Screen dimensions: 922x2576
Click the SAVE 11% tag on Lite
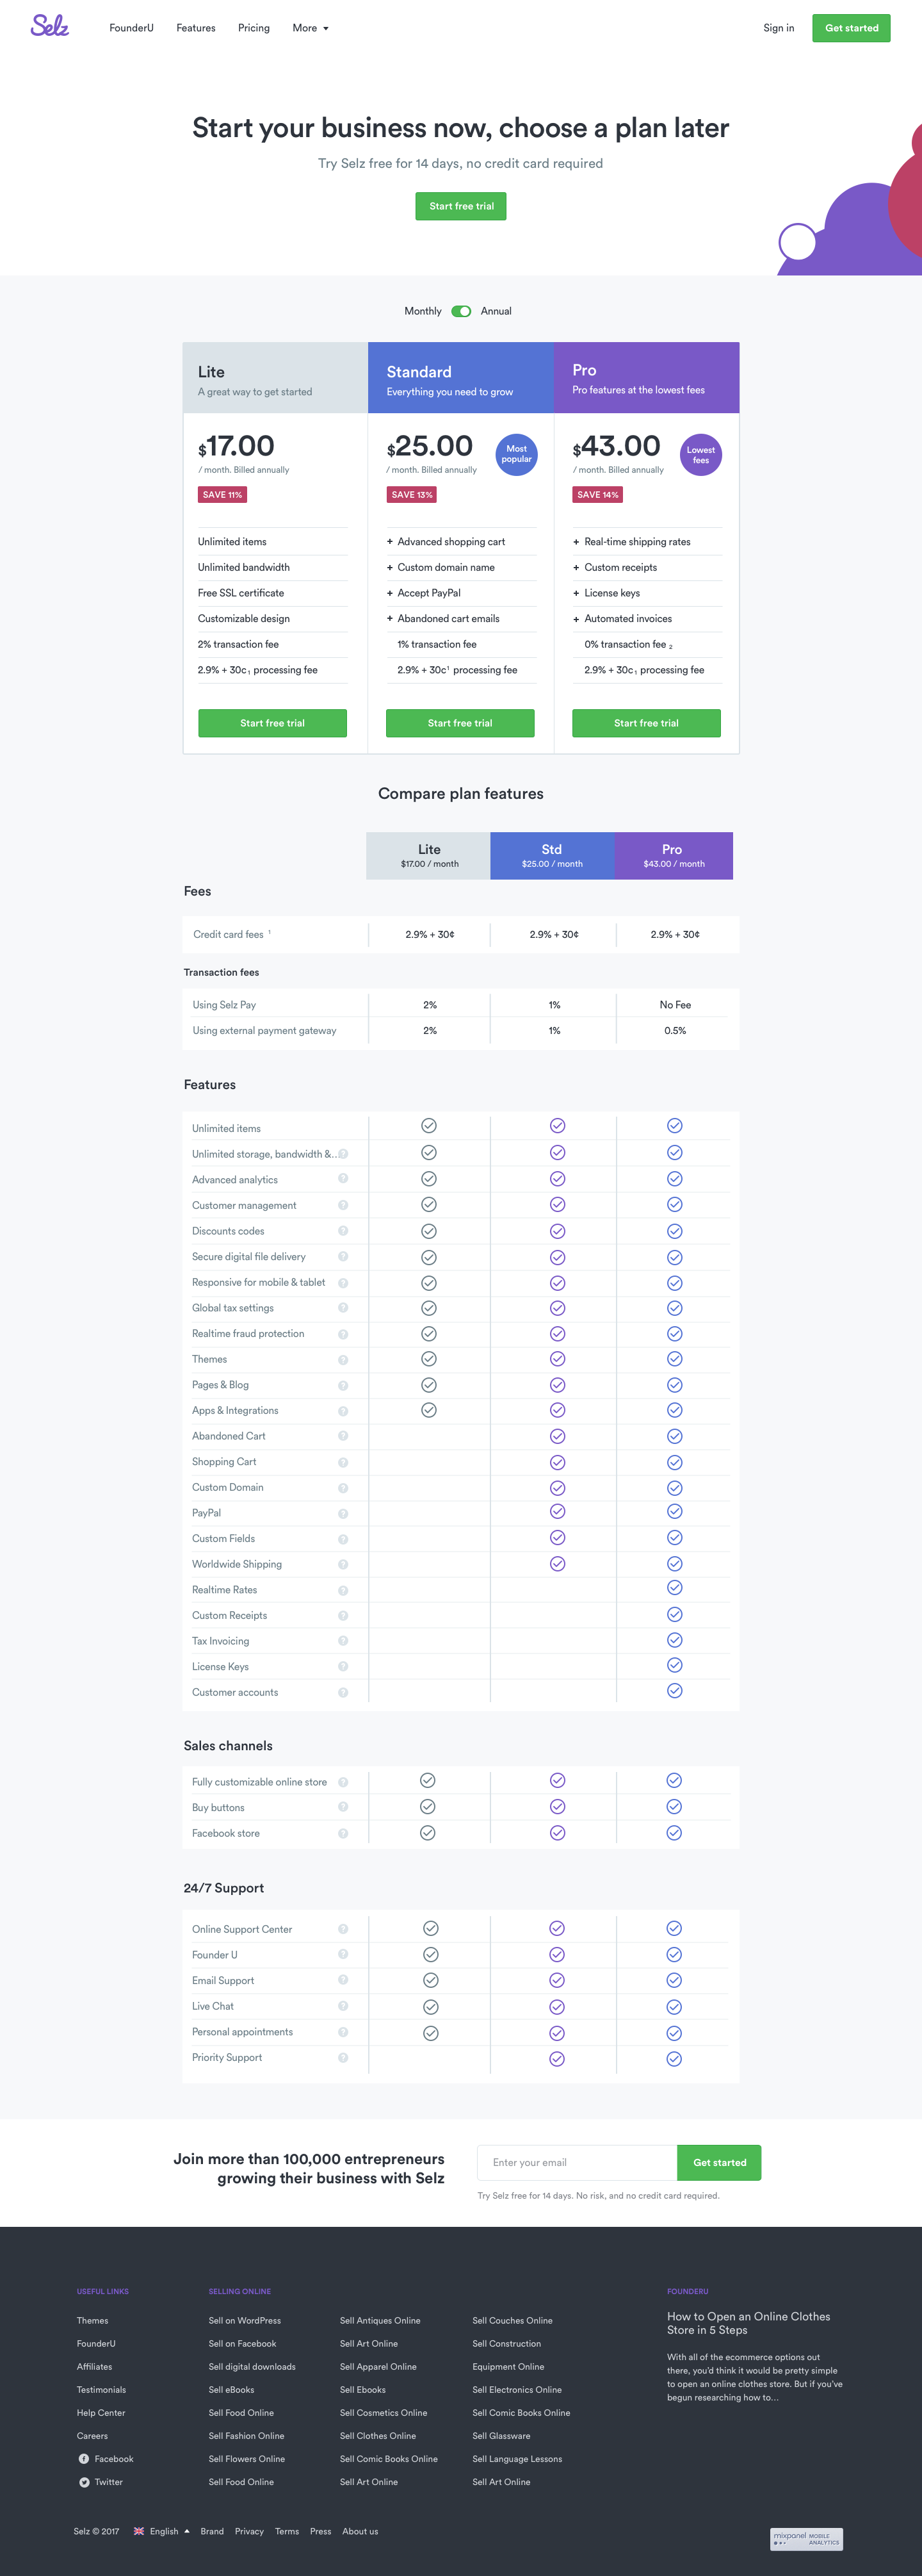tap(223, 494)
